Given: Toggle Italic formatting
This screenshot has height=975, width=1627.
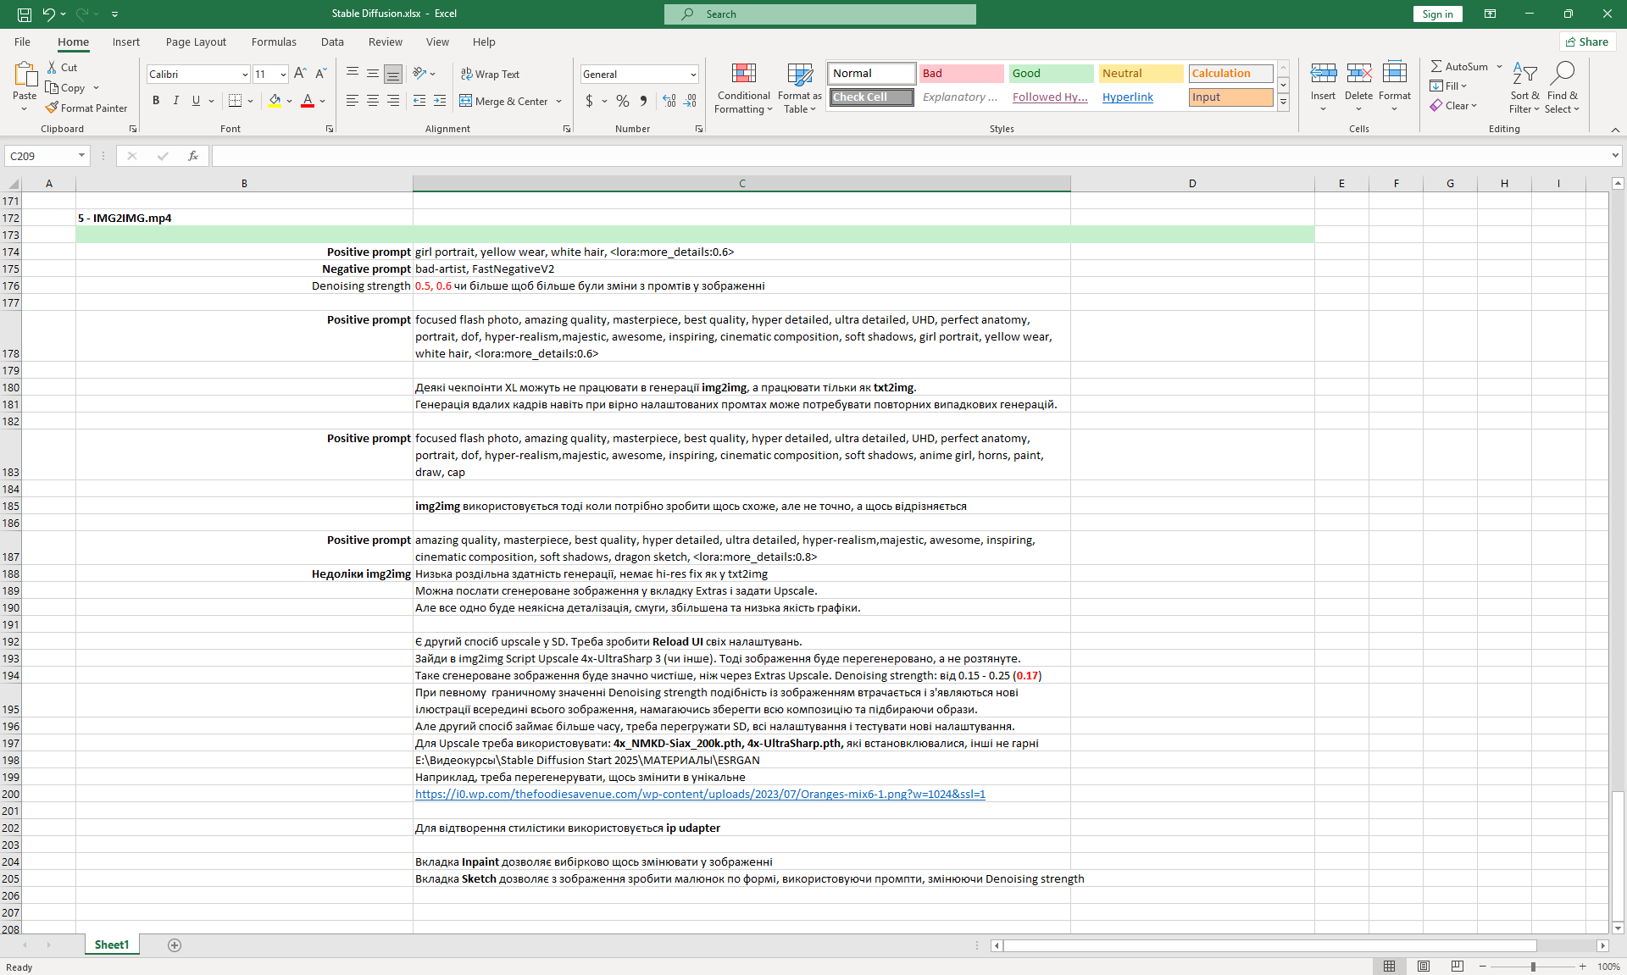Looking at the screenshot, I should tap(176, 101).
